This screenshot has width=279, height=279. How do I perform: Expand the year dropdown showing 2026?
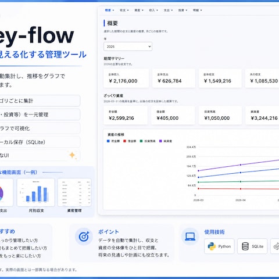click(128, 46)
